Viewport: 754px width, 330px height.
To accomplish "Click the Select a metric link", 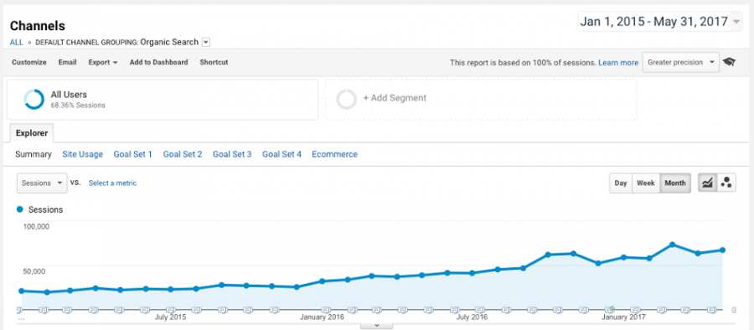I will (112, 183).
